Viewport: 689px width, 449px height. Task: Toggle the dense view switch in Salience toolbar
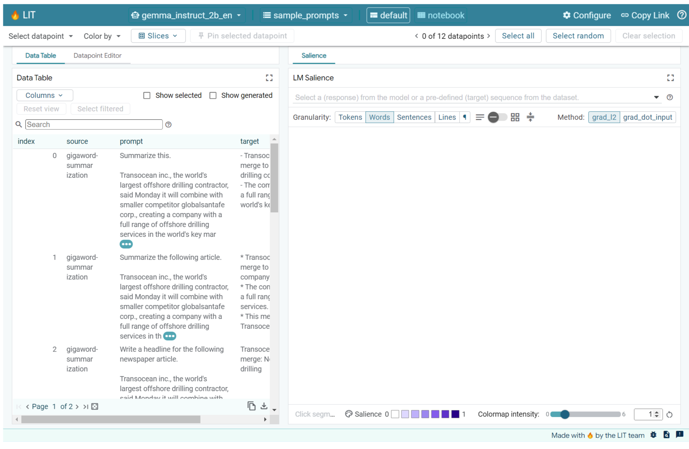click(497, 117)
